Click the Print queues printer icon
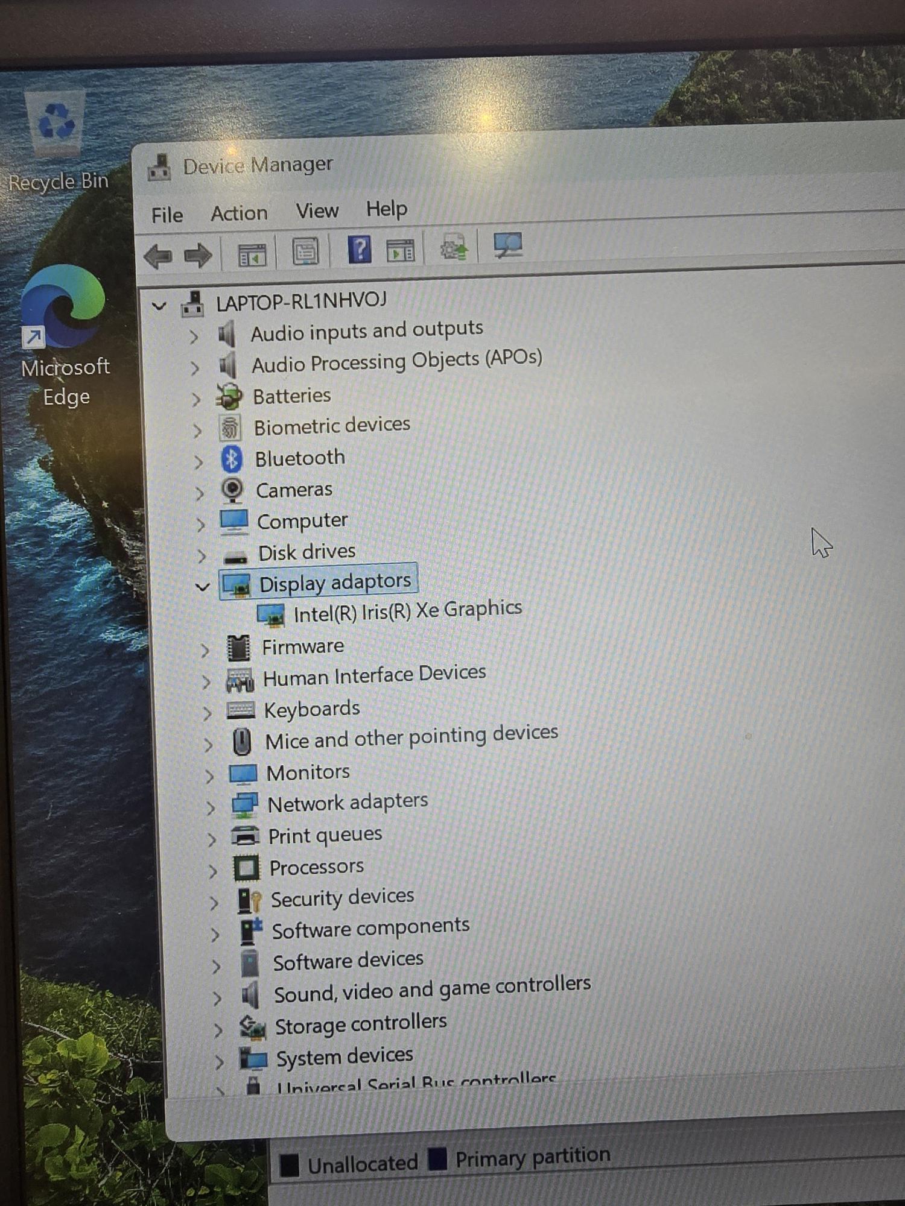 pos(245,836)
